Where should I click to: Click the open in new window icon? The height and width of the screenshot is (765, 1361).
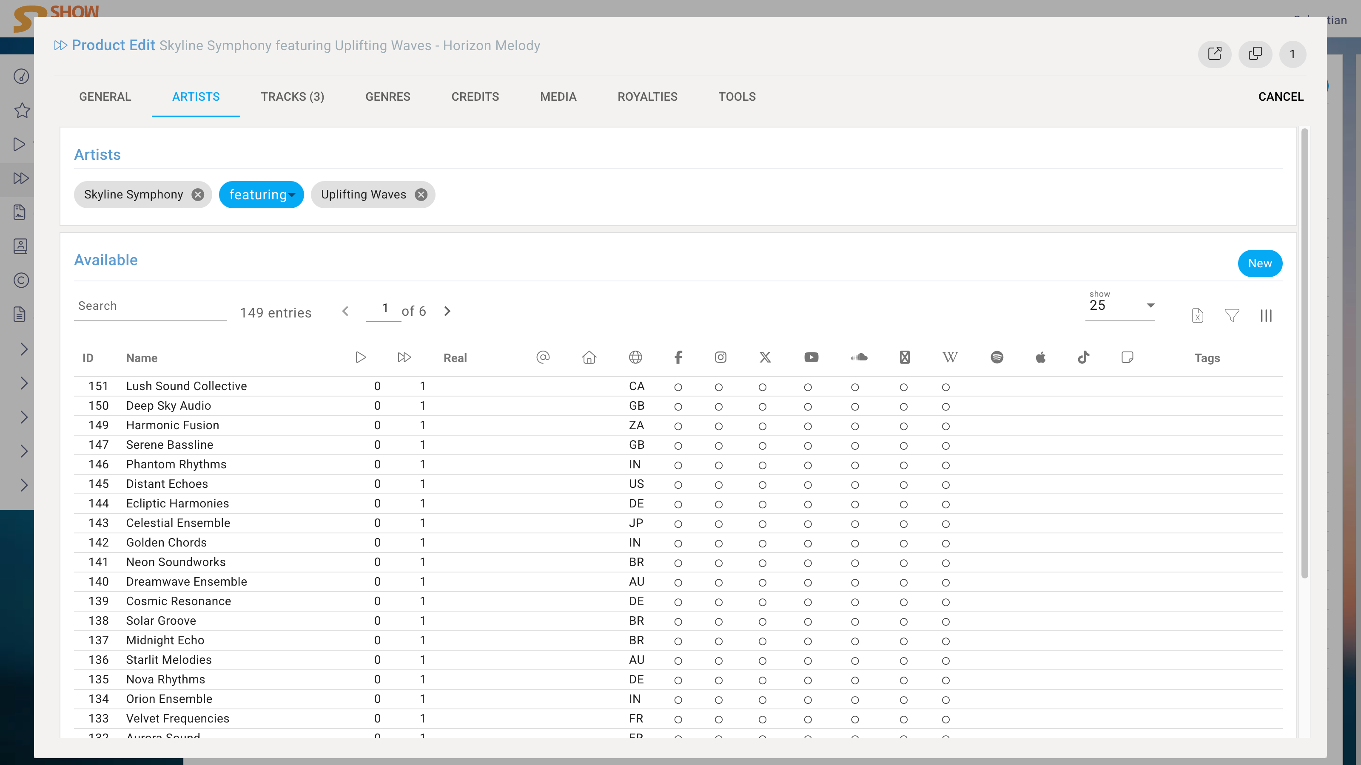[x=1214, y=54]
